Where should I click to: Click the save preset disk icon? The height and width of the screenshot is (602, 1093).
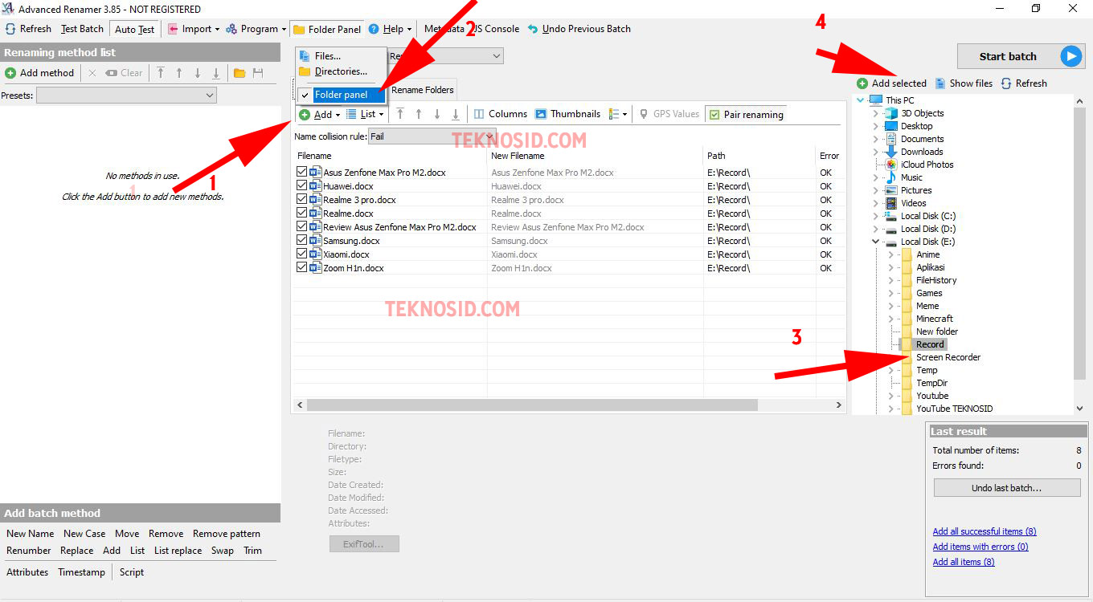click(x=258, y=73)
